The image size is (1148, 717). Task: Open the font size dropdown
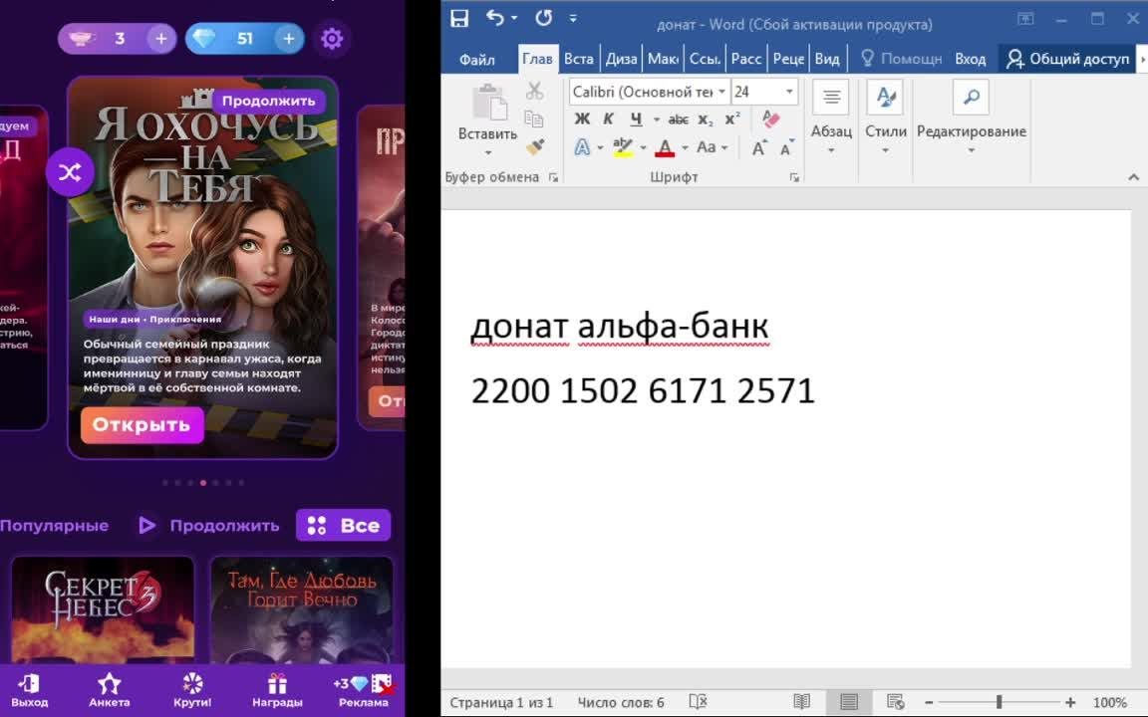point(789,92)
